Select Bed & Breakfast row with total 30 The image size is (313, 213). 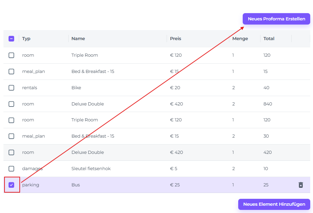[x=11, y=136]
